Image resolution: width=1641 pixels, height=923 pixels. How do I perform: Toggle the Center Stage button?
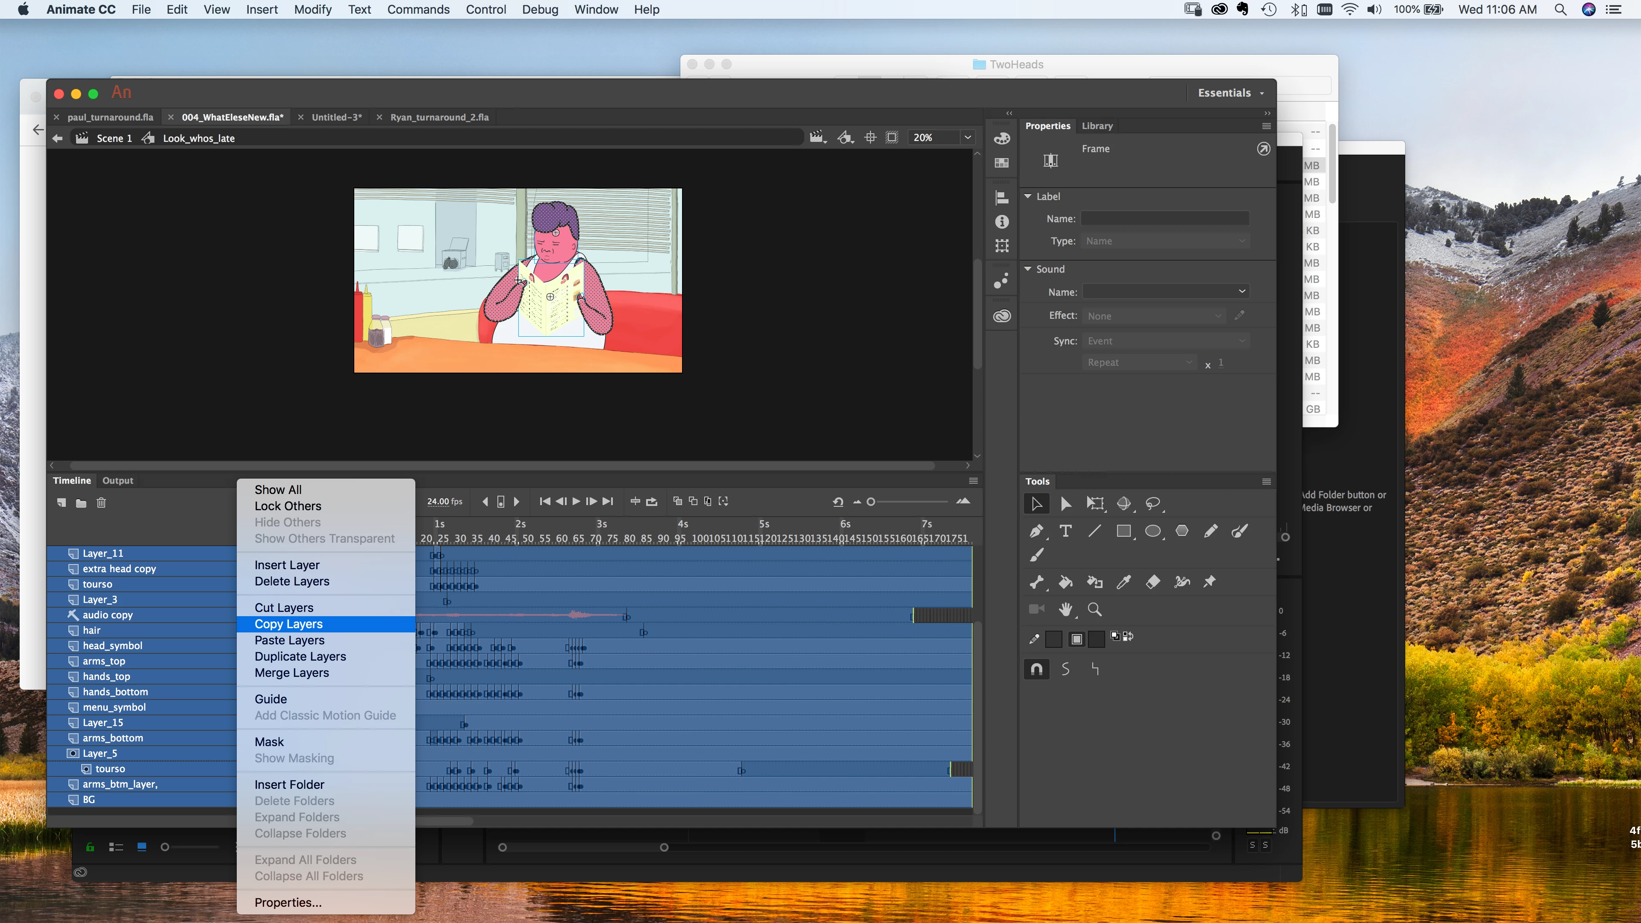(x=870, y=138)
